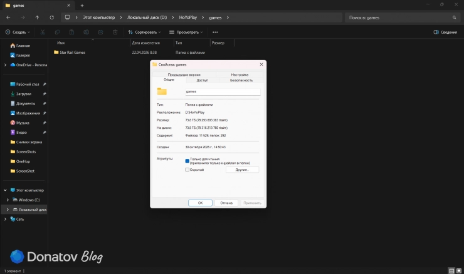The width and height of the screenshot is (464, 274).
Task: Refresh the current folder view
Action: tap(52, 18)
